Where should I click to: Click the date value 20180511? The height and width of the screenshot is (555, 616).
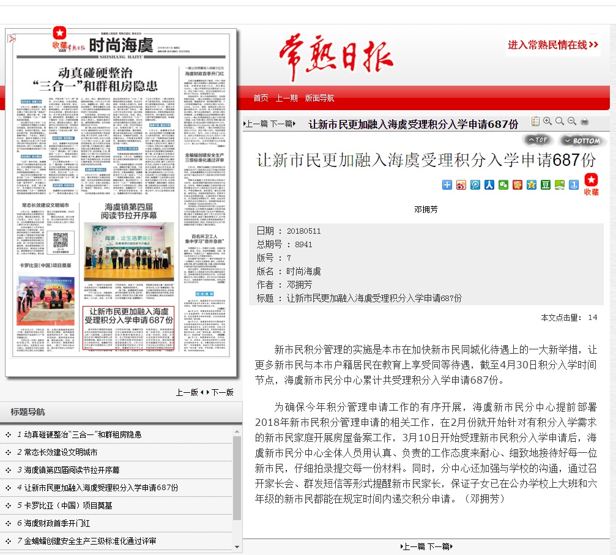303,231
